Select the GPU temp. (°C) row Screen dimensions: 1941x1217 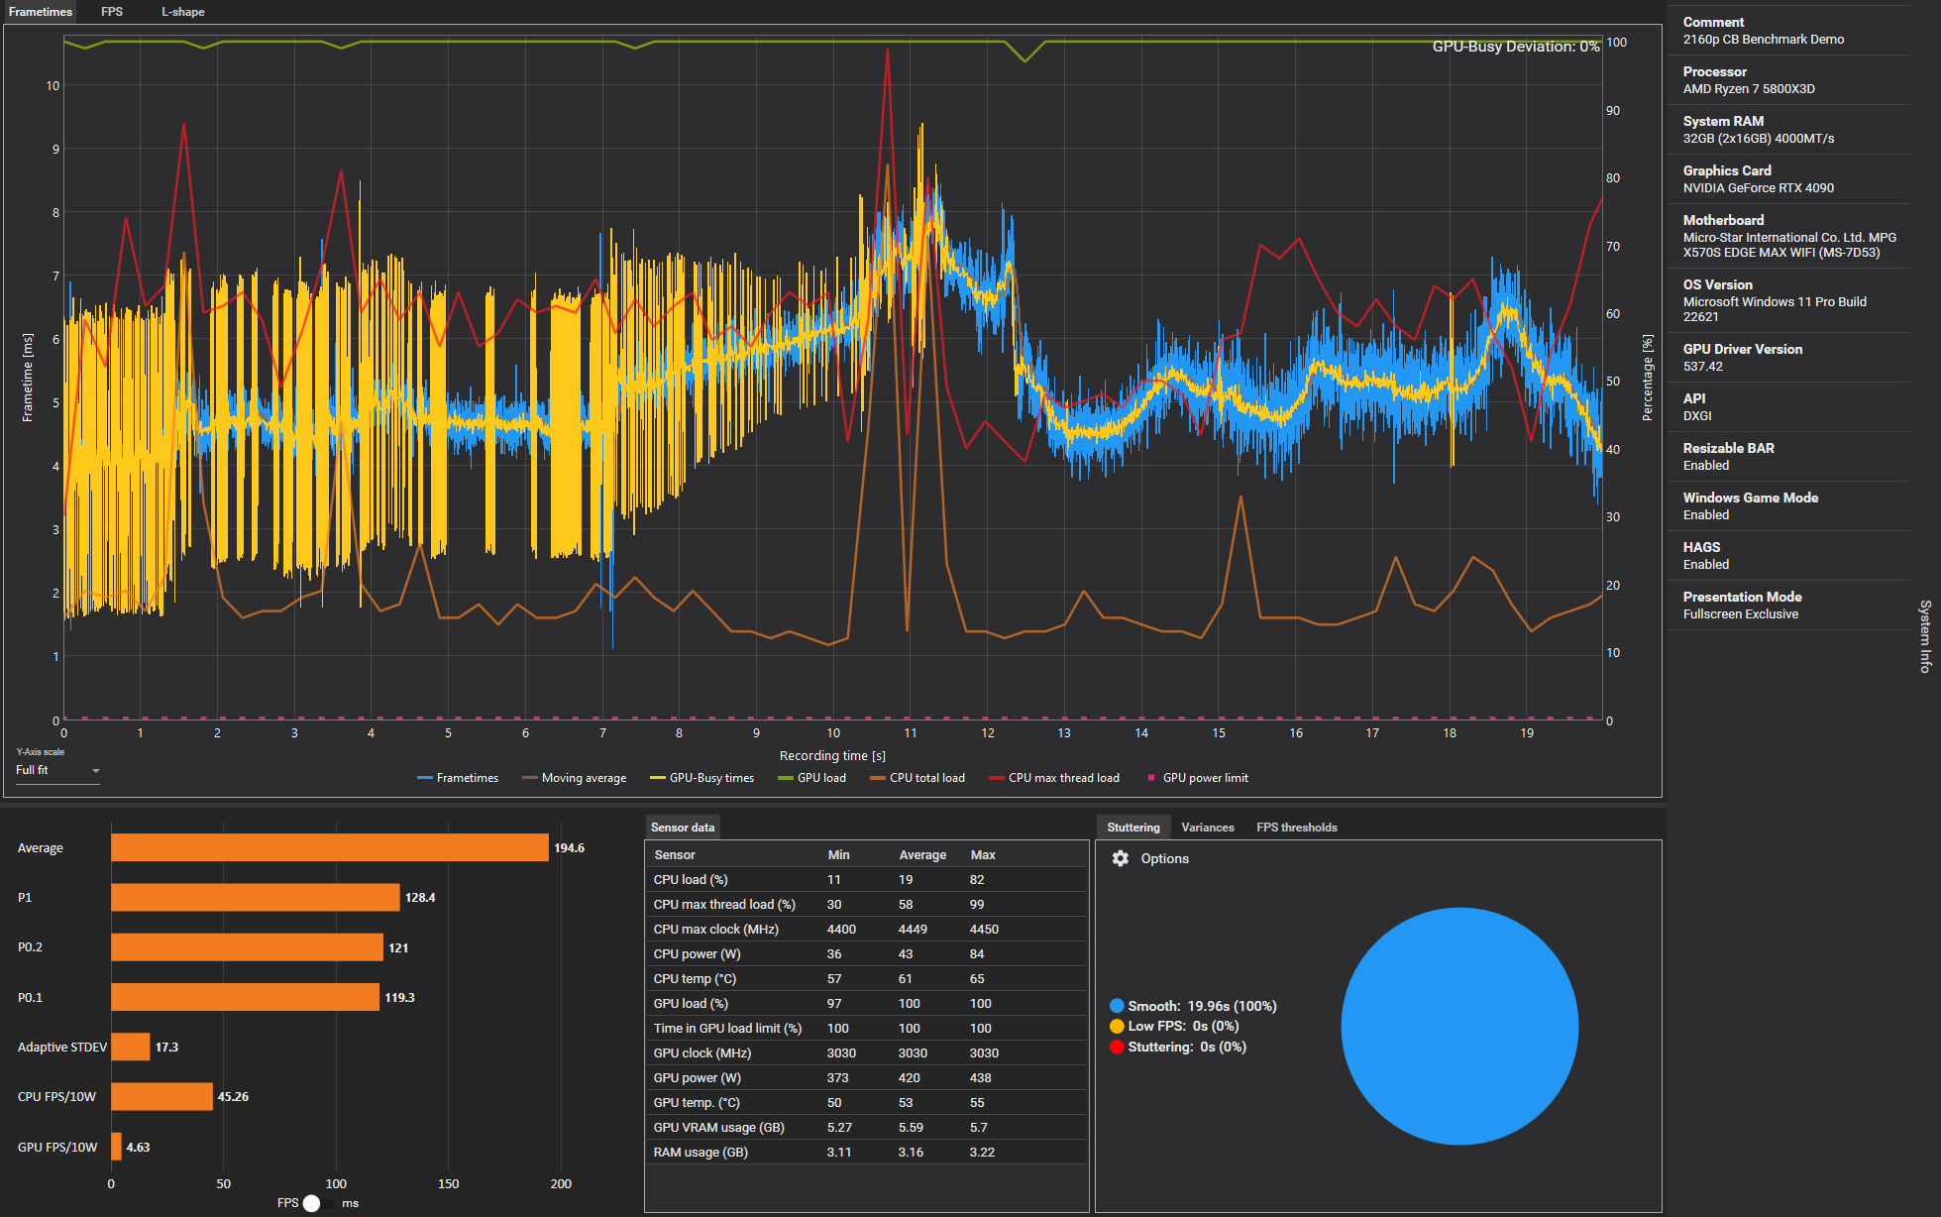point(867,1103)
